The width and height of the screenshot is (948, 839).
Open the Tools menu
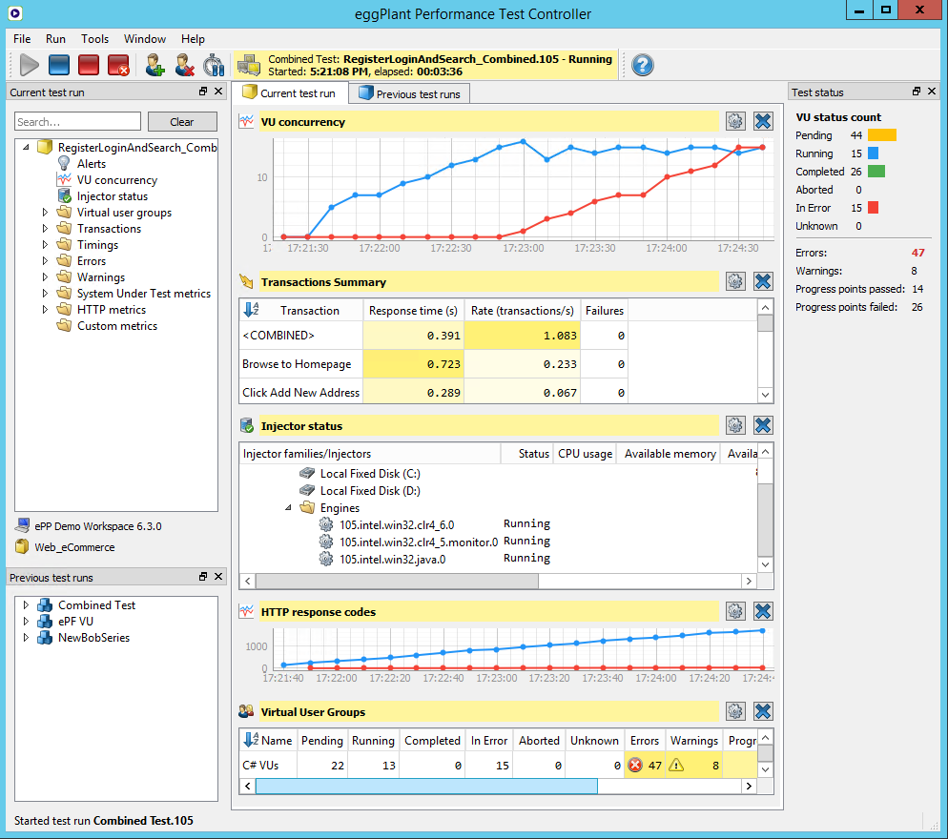pos(94,39)
